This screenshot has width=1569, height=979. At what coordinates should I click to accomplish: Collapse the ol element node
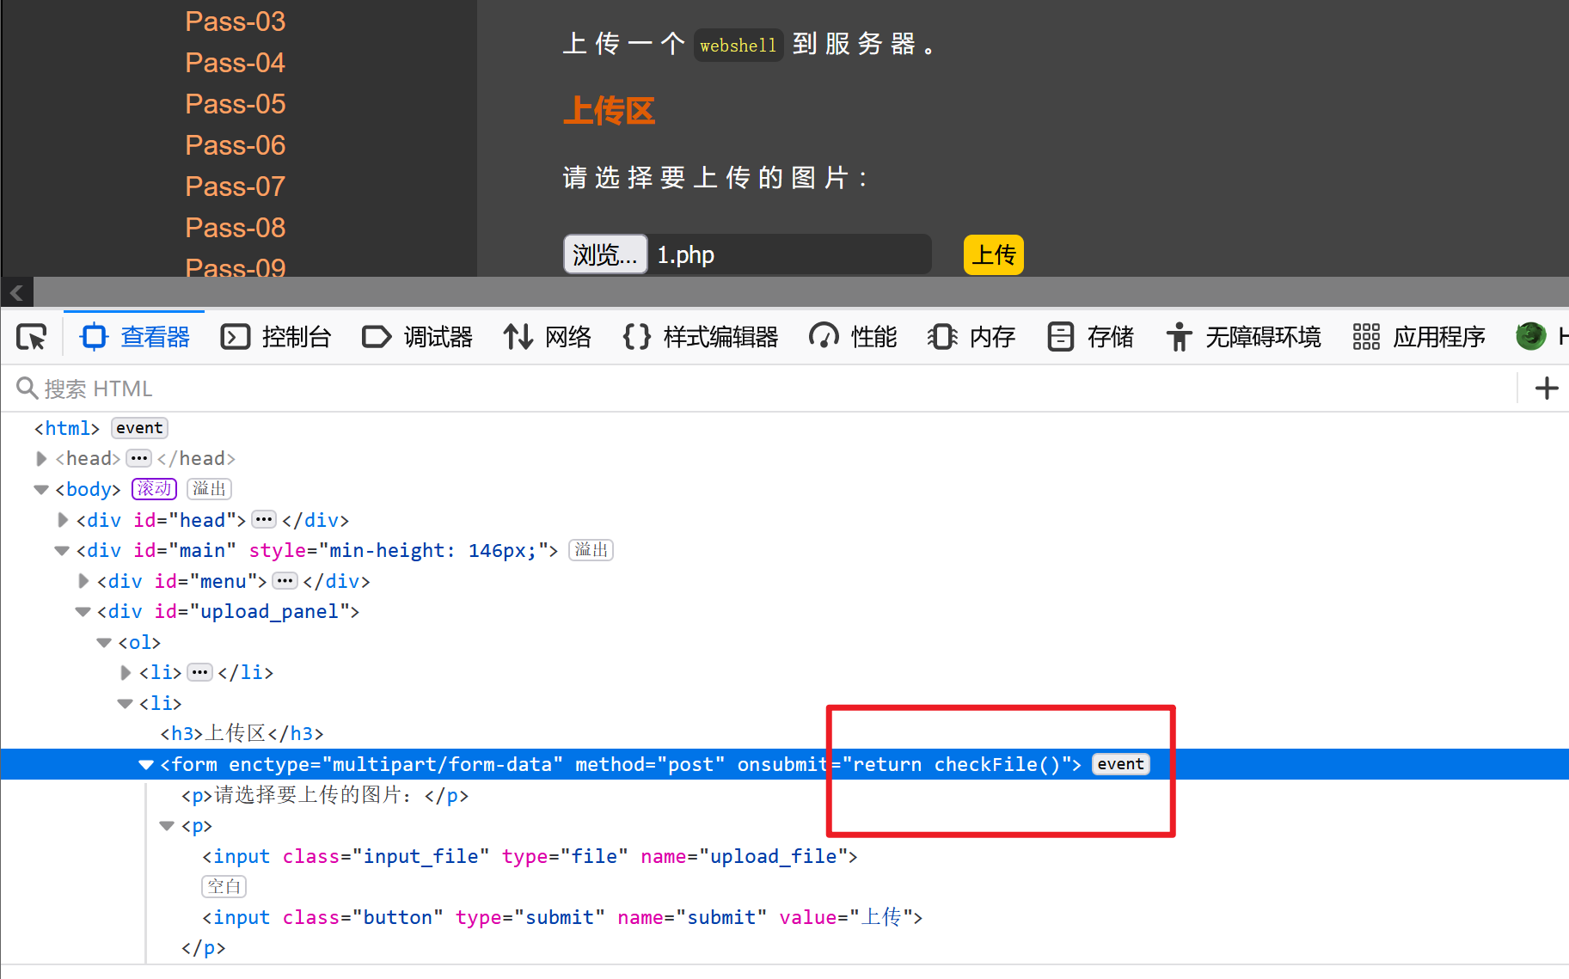pos(104,643)
